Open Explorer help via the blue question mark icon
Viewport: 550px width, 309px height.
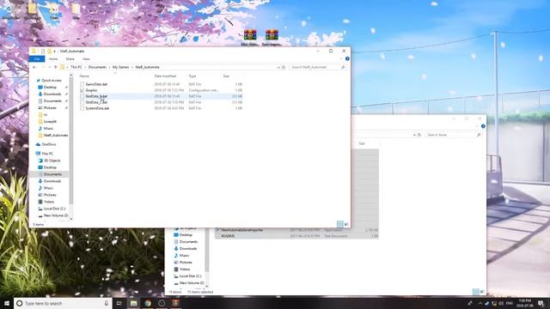pos(347,59)
